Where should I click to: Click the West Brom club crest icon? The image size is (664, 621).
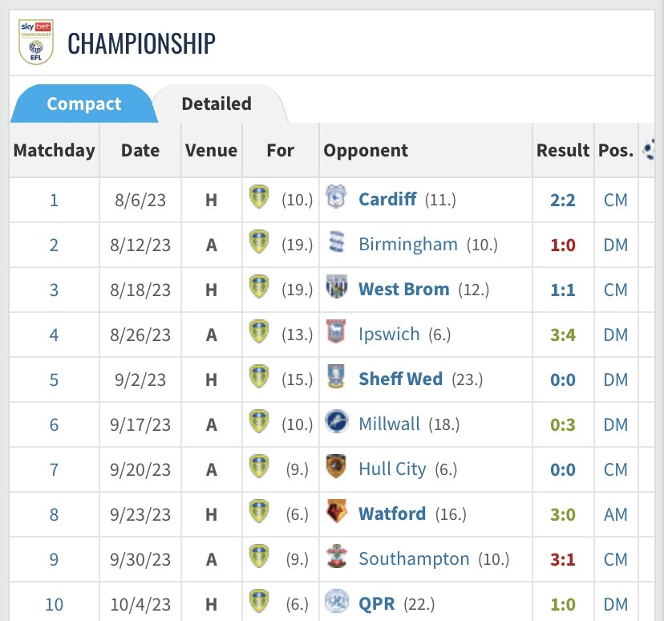336,288
